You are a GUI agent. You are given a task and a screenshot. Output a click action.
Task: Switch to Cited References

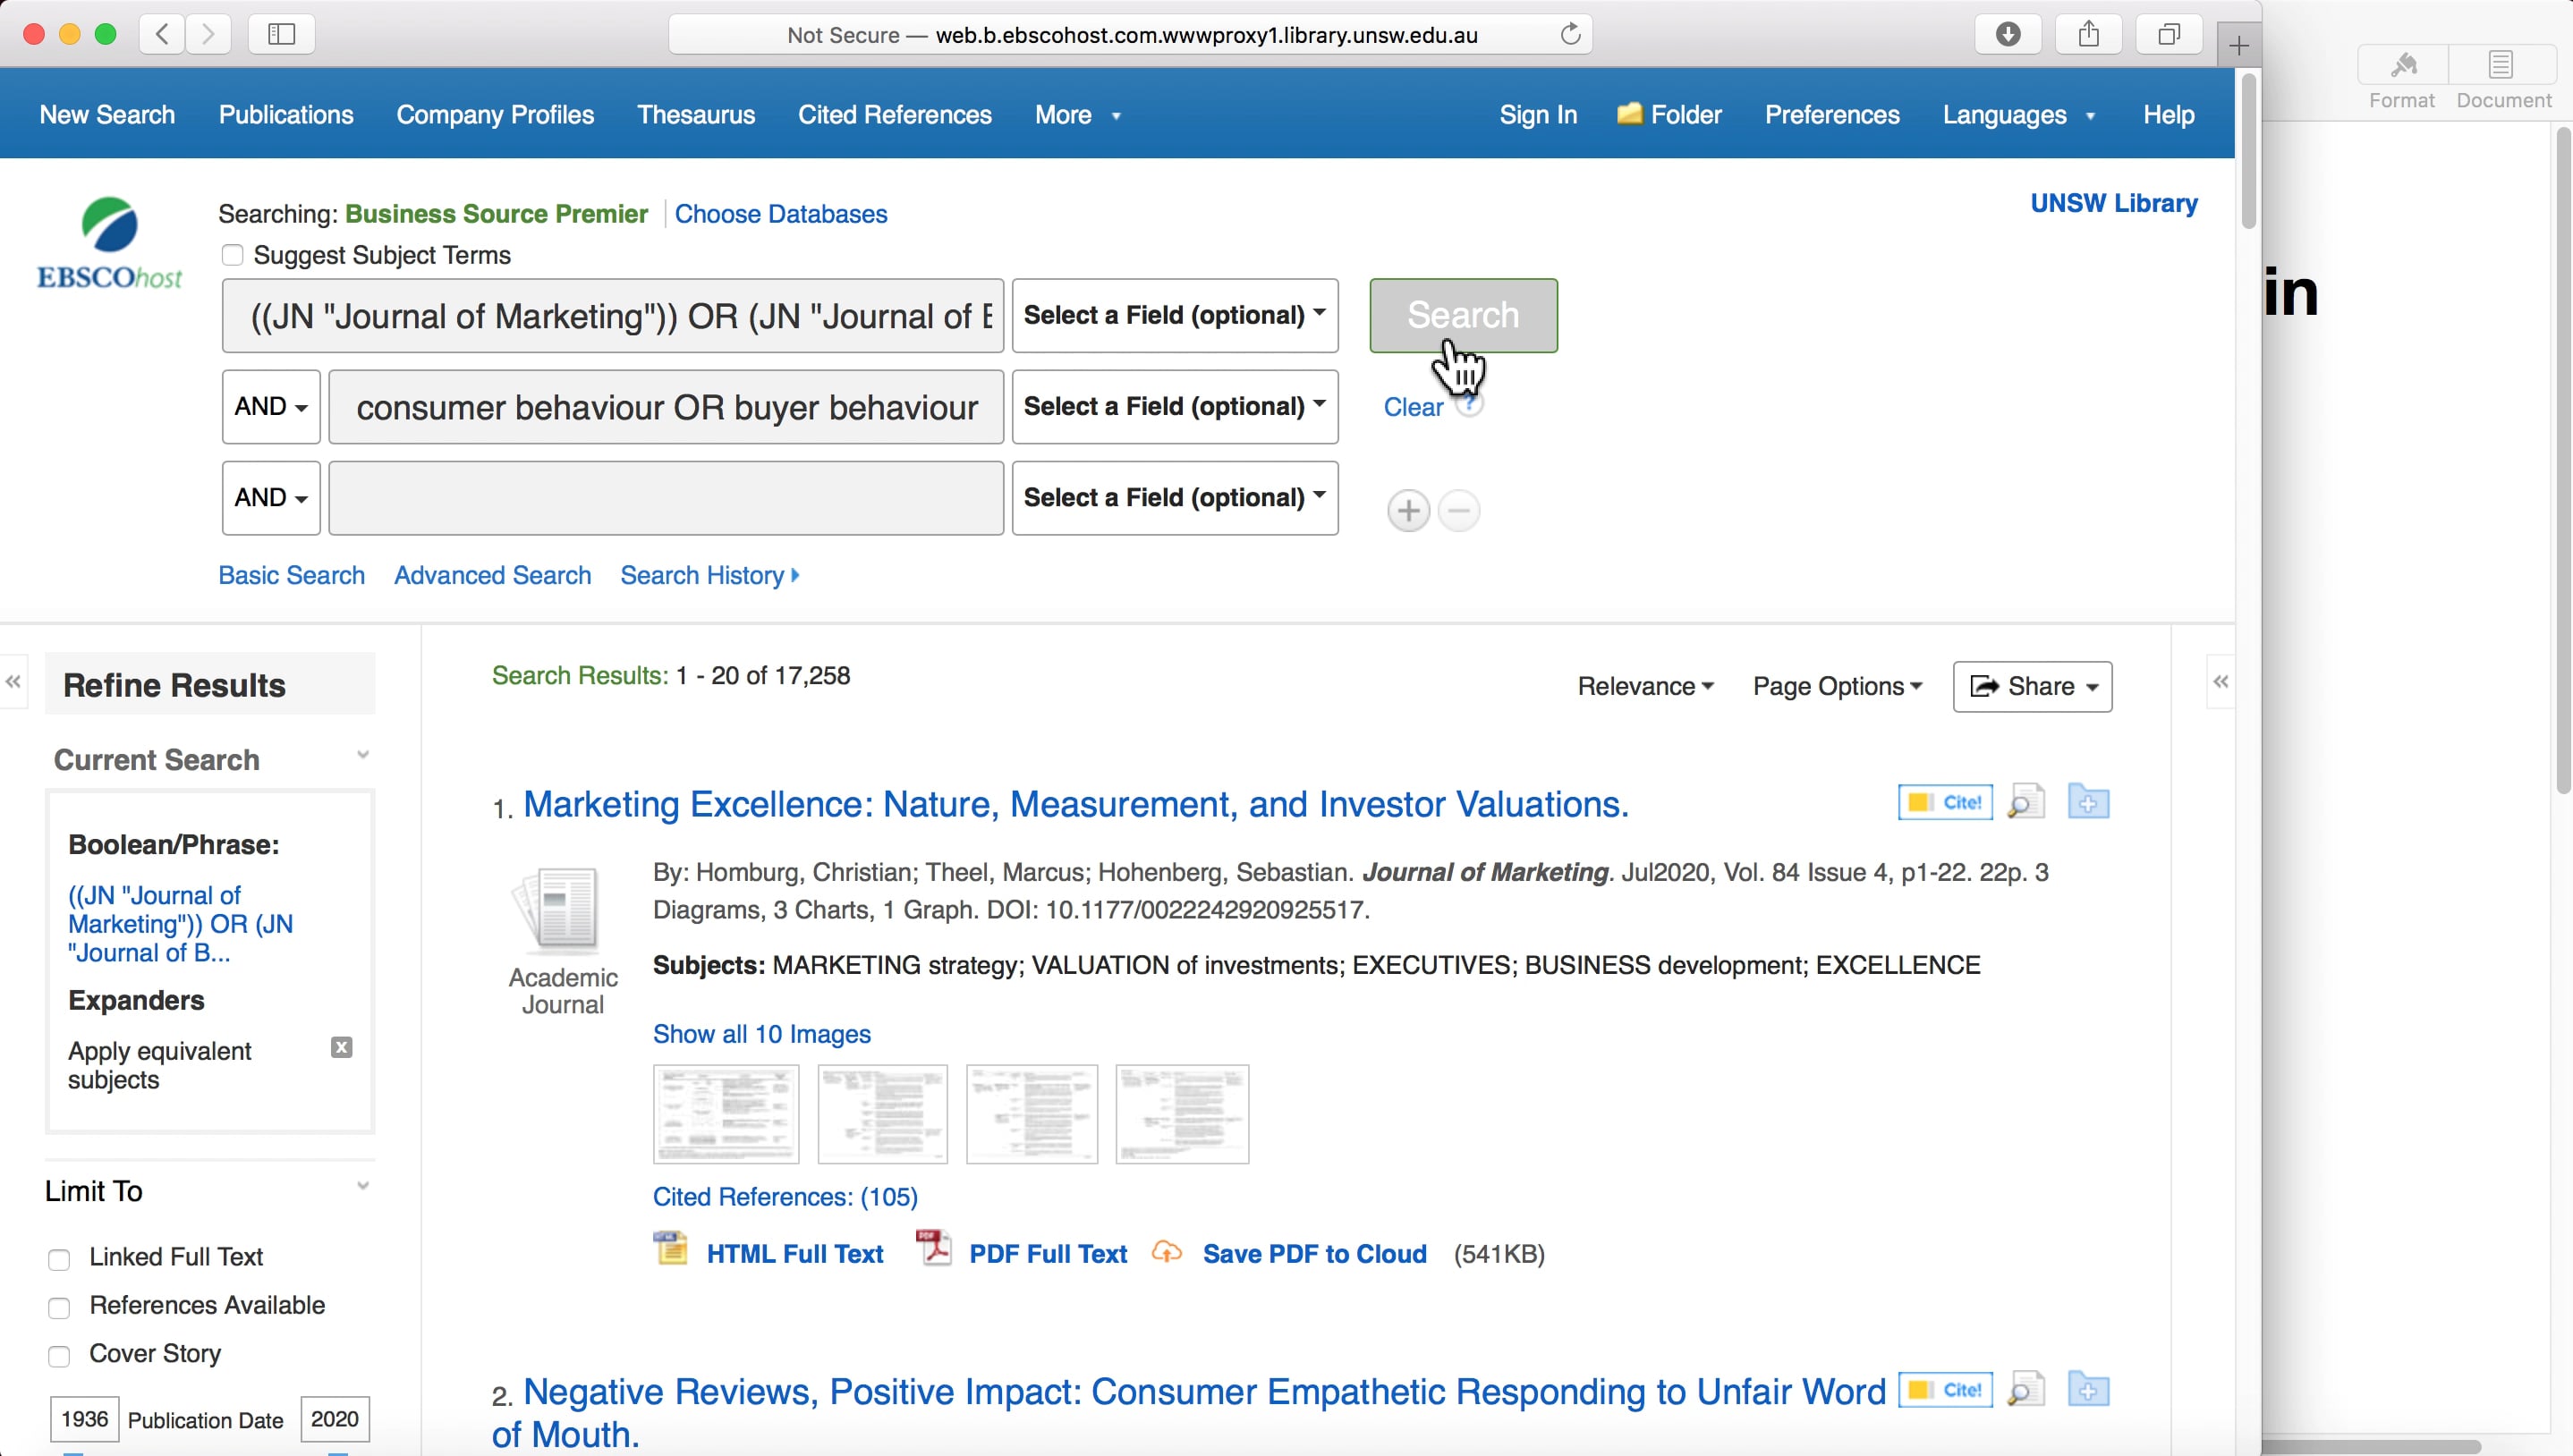point(893,114)
